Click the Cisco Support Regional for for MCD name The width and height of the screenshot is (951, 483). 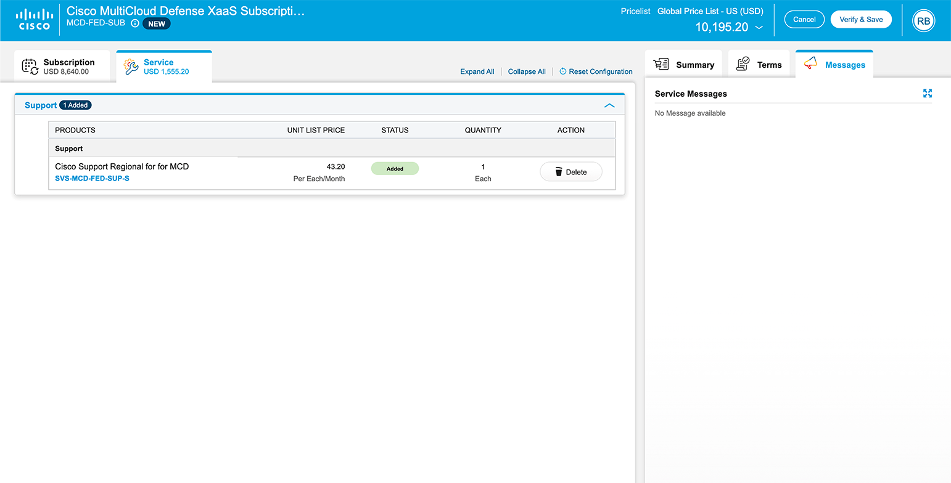pyautogui.click(x=121, y=166)
